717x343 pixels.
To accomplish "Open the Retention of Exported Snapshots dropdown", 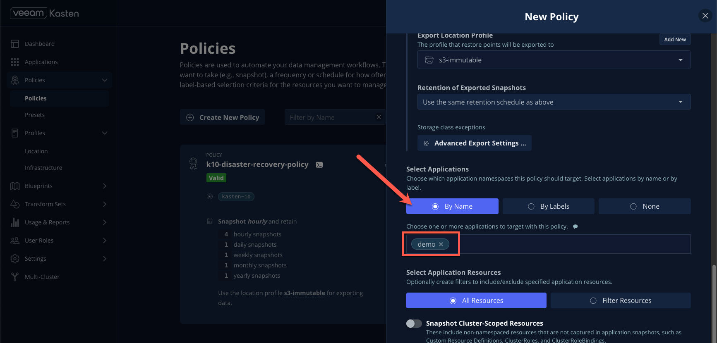I will (x=554, y=102).
